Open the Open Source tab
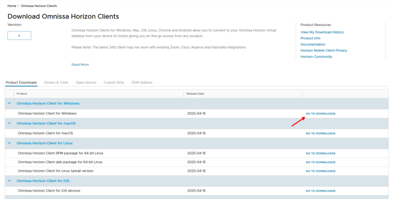The height and width of the screenshot is (199, 393). coord(86,82)
